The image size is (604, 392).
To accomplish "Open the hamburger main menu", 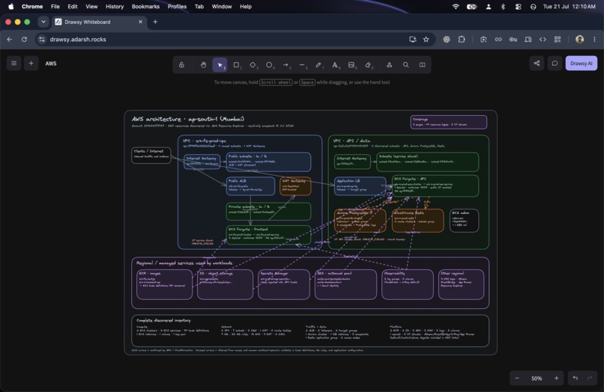I will pos(14,64).
